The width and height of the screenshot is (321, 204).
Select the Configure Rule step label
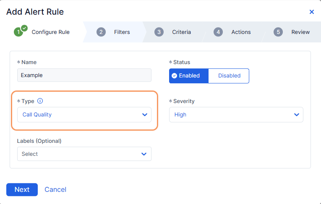coord(50,32)
